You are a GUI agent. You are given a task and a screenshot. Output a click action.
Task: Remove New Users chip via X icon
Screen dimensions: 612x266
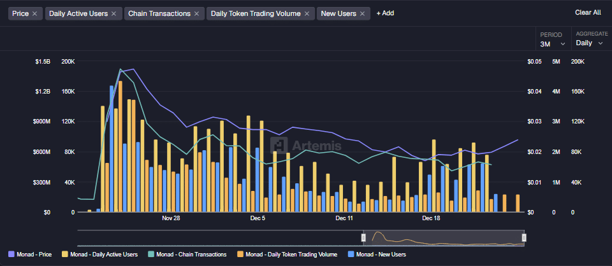(363, 13)
